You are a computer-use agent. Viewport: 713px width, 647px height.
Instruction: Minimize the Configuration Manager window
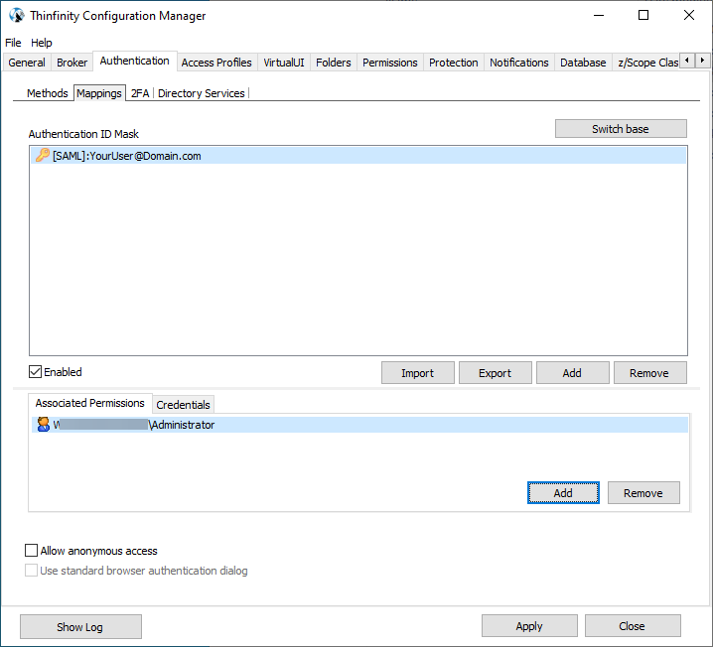coord(600,15)
